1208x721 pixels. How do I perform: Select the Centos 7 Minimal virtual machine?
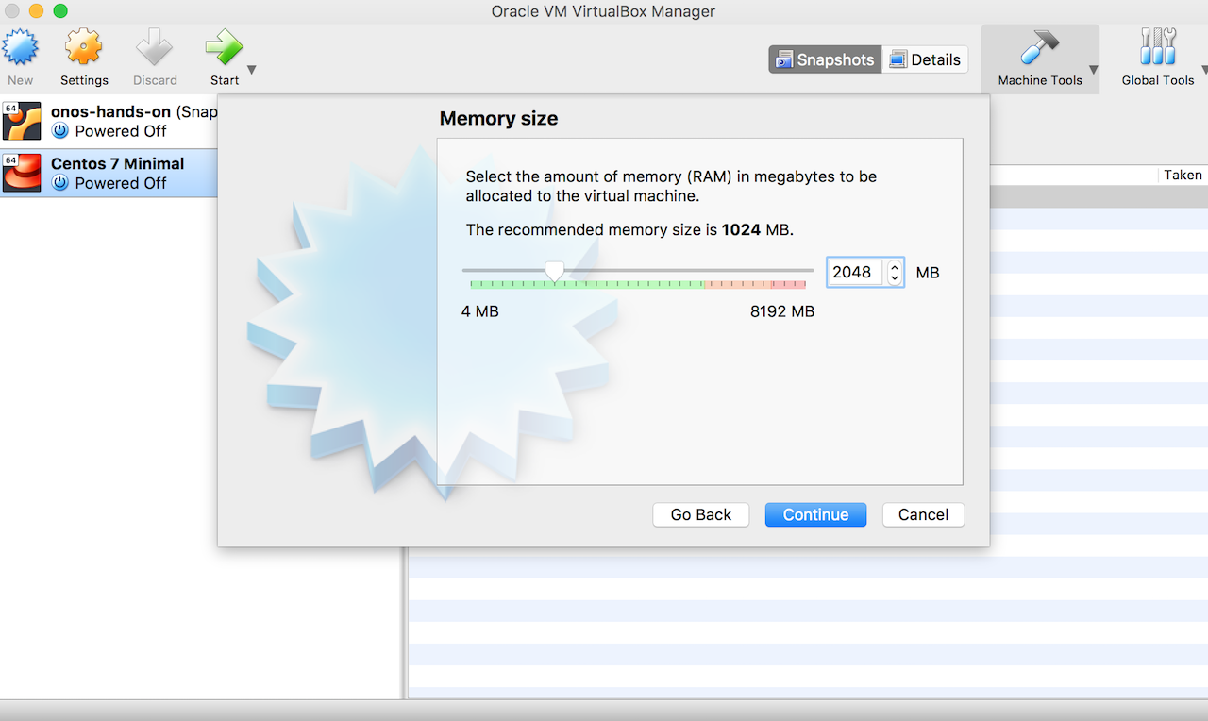109,173
